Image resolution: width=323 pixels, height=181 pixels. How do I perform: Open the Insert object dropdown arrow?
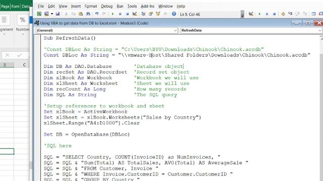coord(52,14)
